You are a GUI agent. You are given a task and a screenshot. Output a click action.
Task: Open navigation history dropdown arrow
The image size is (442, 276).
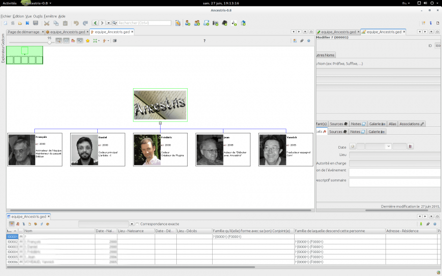pos(108,23)
